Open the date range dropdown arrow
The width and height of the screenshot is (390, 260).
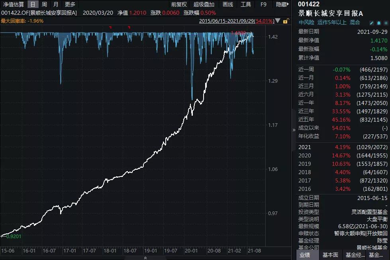[277, 21]
